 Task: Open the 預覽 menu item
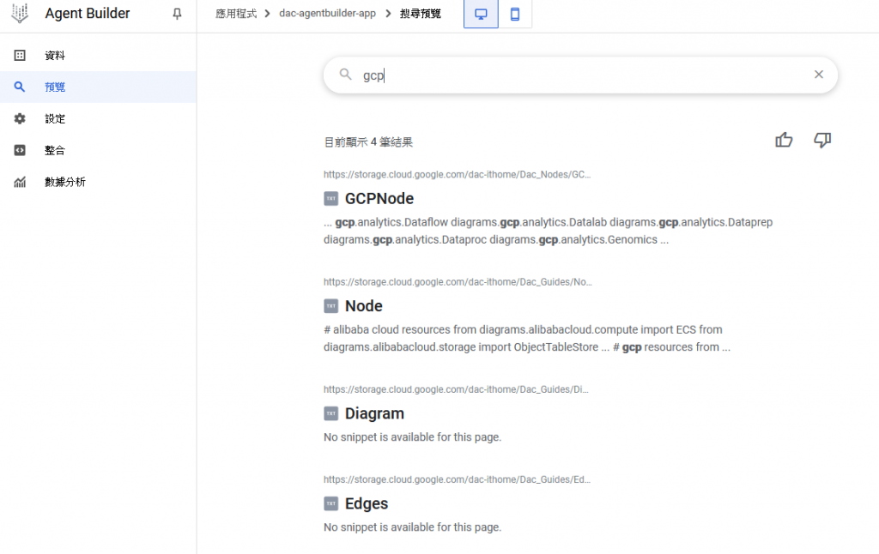(98, 87)
